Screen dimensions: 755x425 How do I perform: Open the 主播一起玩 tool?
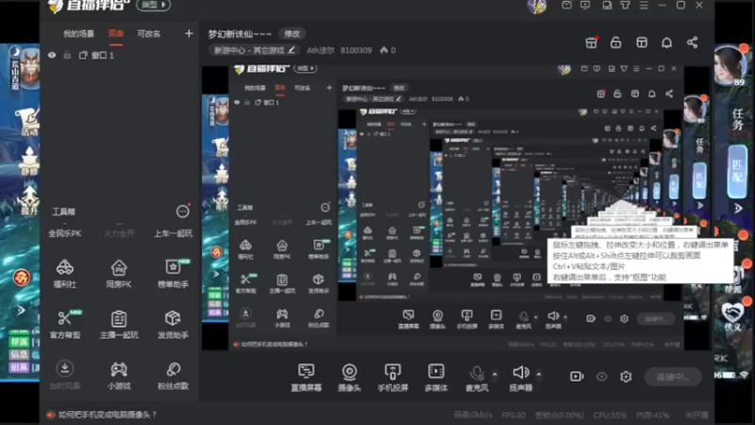[119, 324]
